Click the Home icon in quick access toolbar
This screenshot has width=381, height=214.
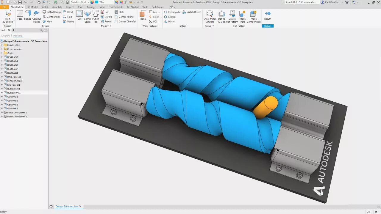(39, 2)
